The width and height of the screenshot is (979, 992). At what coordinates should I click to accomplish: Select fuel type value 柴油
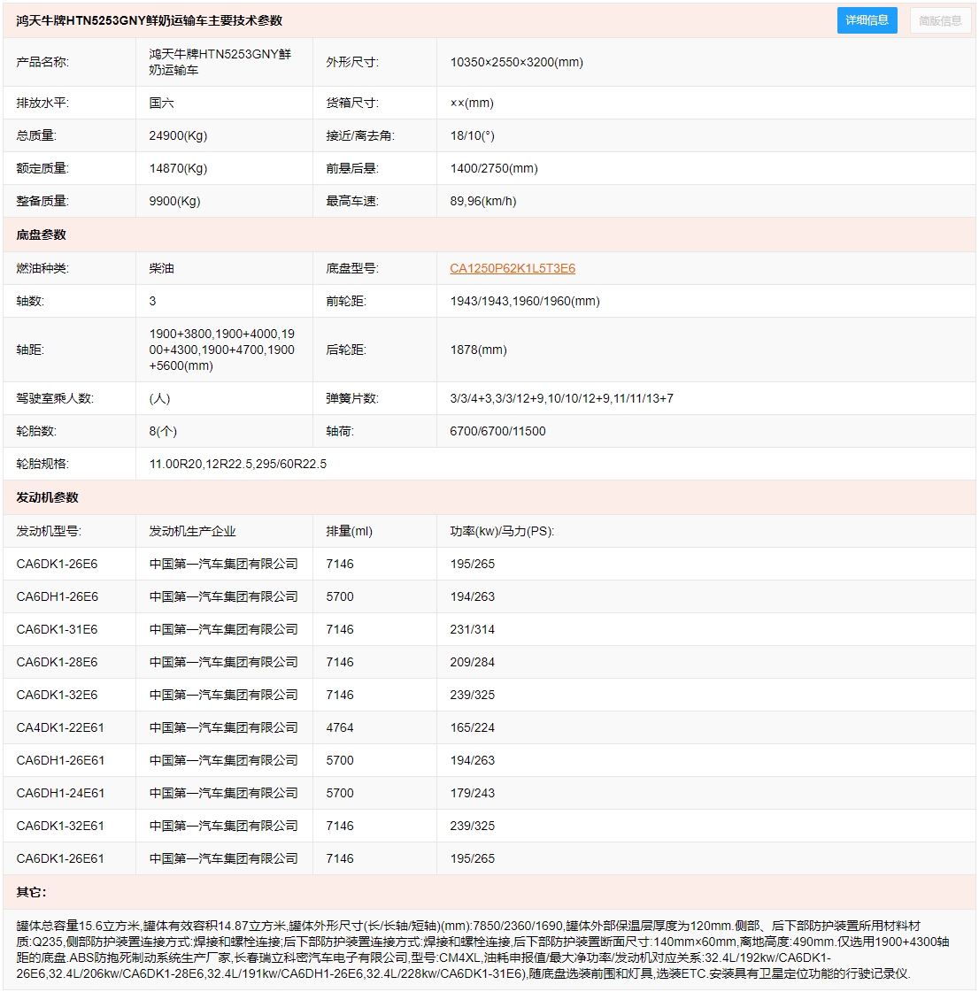coord(161,268)
